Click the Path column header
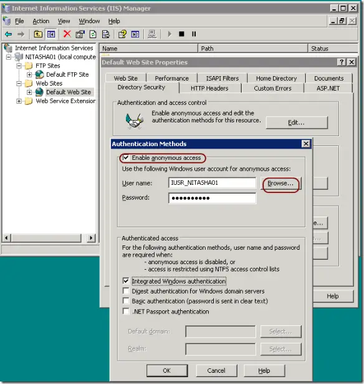This screenshot has width=364, height=384. click(x=252, y=49)
